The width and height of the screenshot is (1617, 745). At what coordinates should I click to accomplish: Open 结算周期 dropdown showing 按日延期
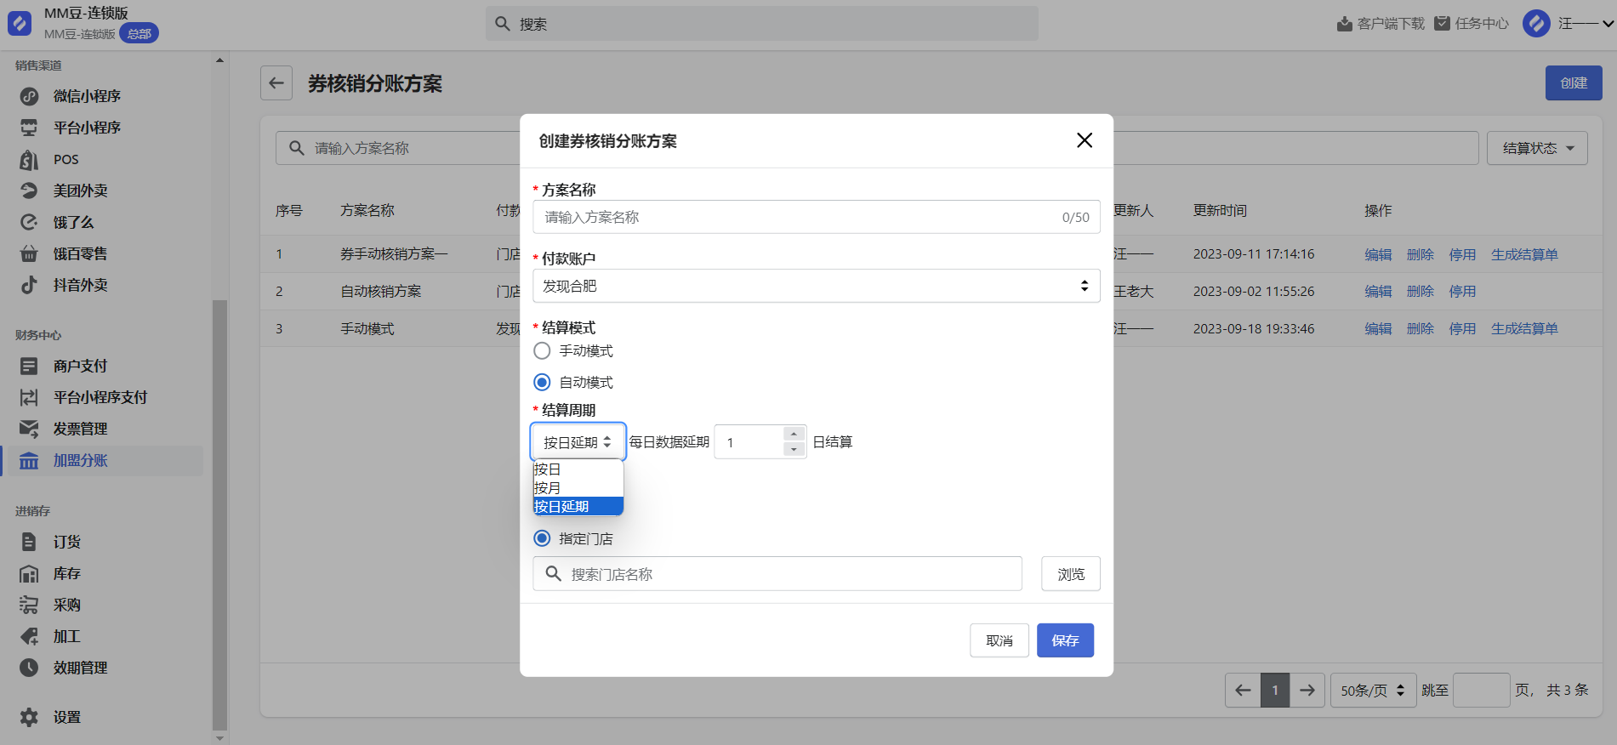[x=578, y=442]
